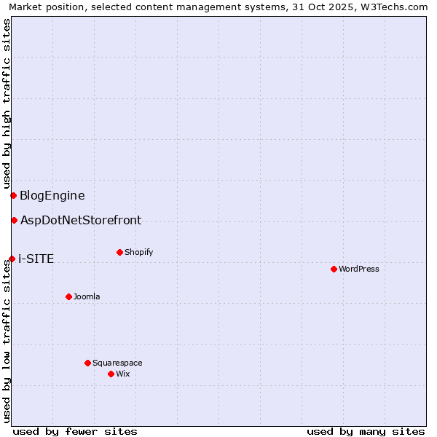
Task: Click the Joomla text label
Action: 87,296
